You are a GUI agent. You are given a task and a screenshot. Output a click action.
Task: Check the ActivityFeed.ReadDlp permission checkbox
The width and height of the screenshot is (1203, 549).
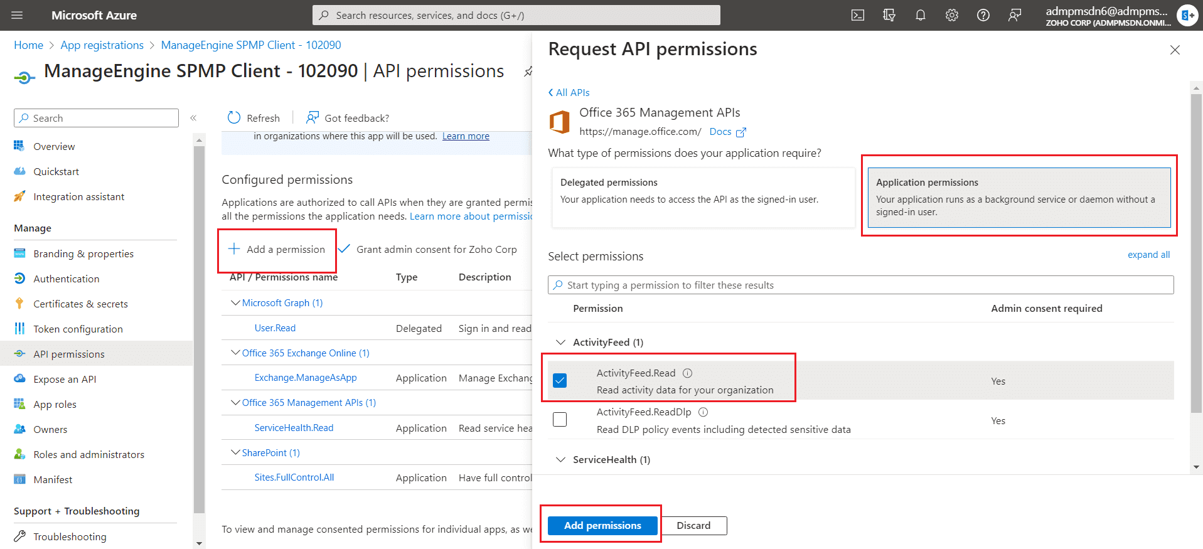point(560,419)
